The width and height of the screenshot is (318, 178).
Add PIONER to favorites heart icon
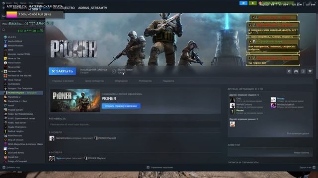pyautogui.click(x=310, y=71)
